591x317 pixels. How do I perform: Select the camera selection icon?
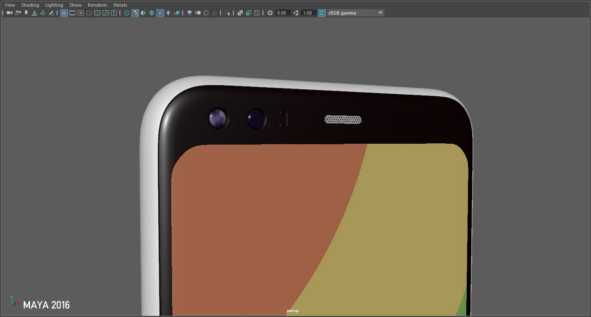pos(9,12)
